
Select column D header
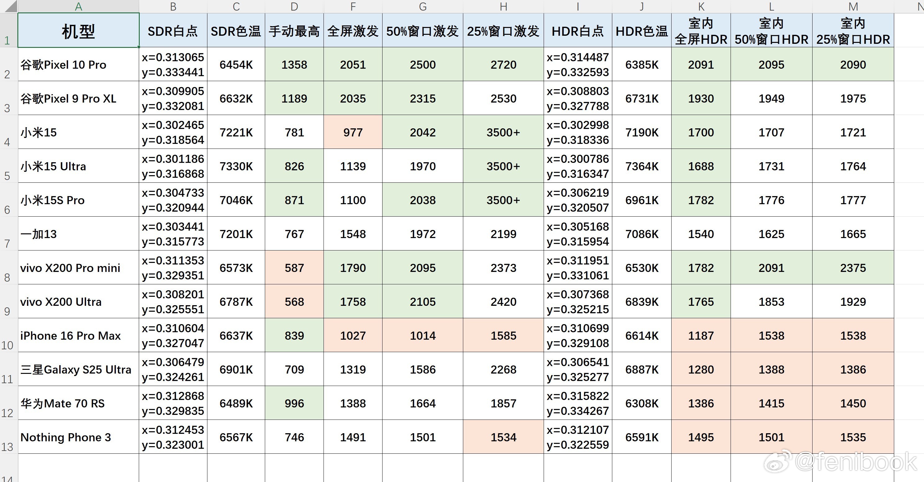point(294,6)
